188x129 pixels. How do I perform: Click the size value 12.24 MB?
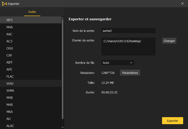tap(107, 83)
